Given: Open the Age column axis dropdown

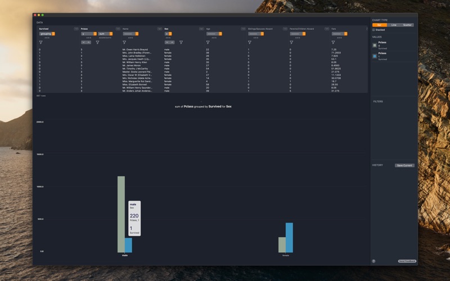Looking at the screenshot, I should pos(214,34).
